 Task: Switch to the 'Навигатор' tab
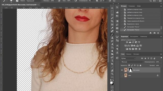[x=144, y=36]
